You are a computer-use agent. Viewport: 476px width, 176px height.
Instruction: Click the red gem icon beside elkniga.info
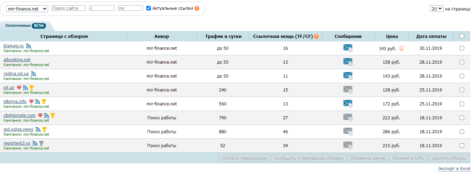click(x=31, y=102)
